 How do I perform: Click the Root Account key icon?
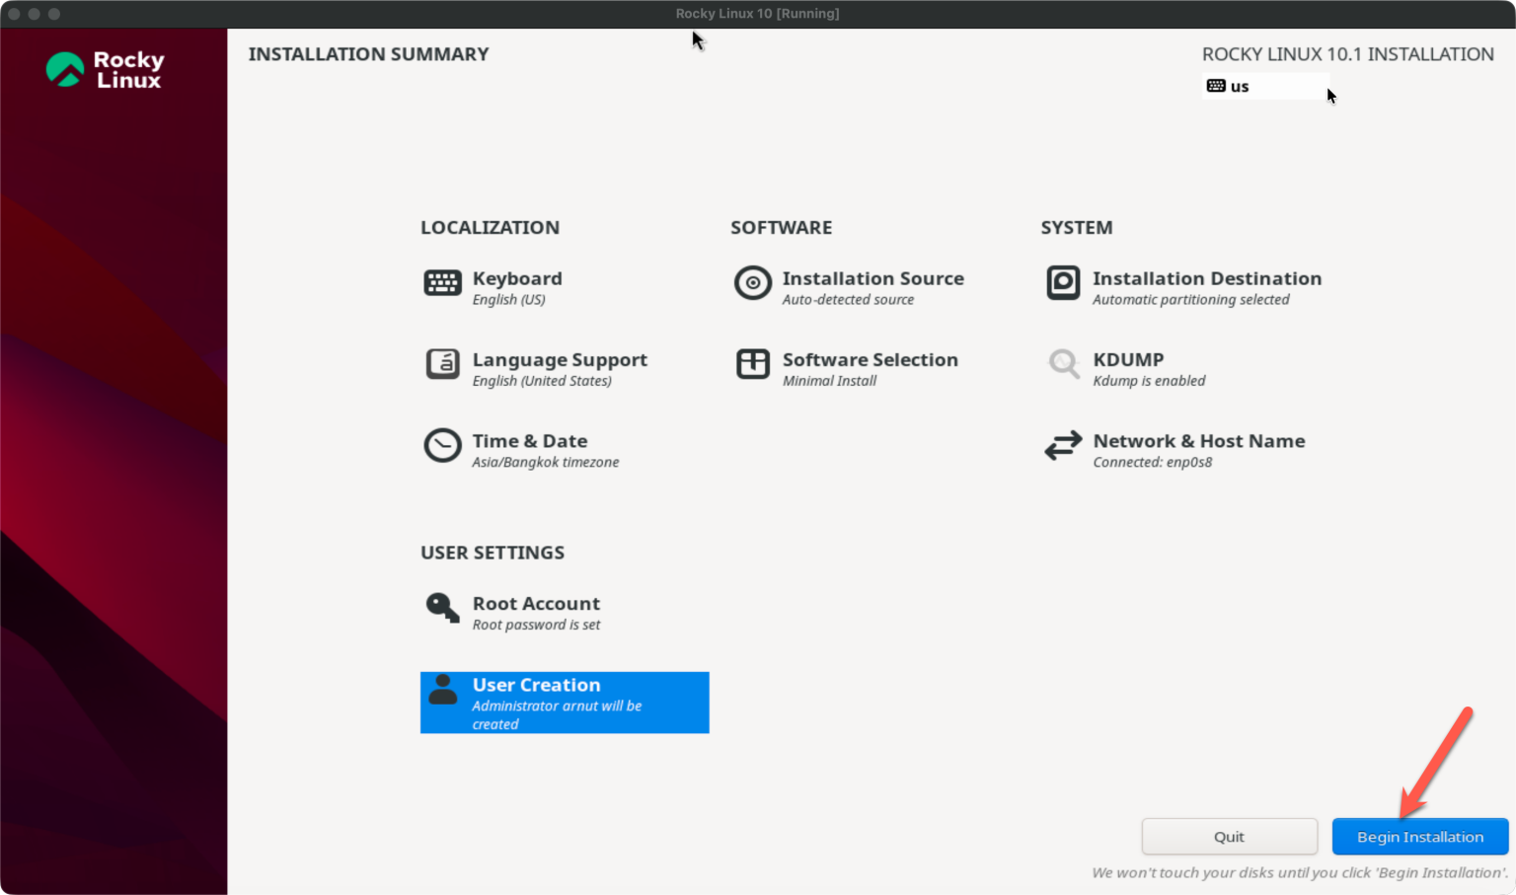[442, 608]
